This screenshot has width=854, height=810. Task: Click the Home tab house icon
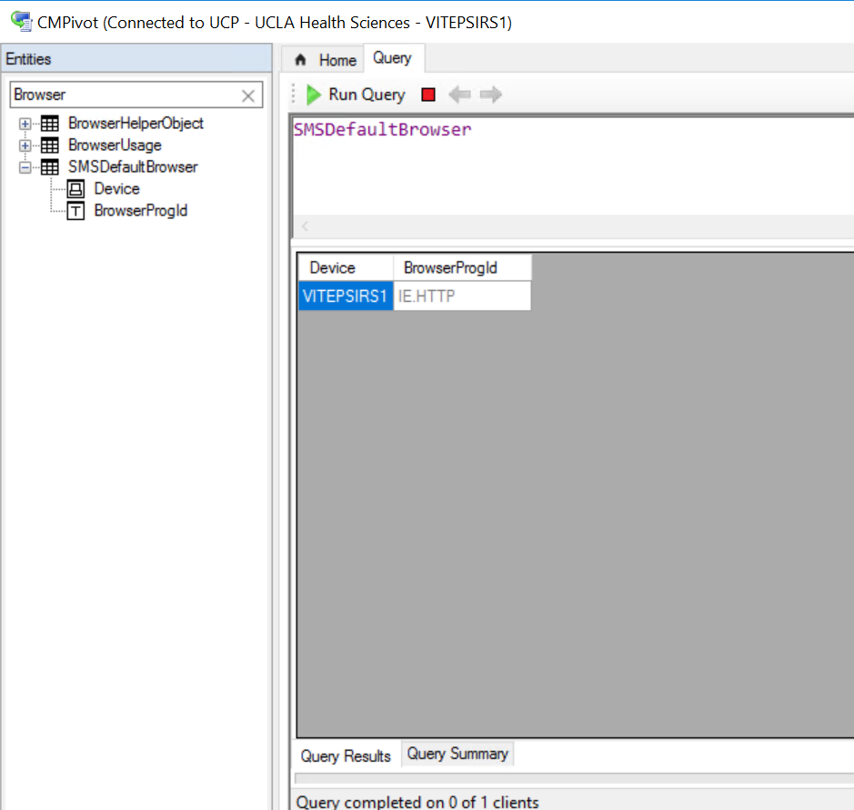(x=300, y=59)
